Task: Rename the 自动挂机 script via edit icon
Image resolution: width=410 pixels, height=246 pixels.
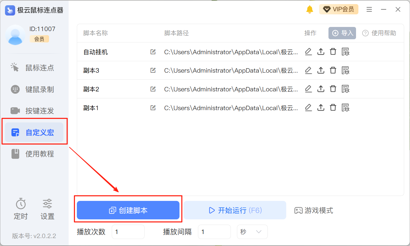Action: tap(153, 52)
